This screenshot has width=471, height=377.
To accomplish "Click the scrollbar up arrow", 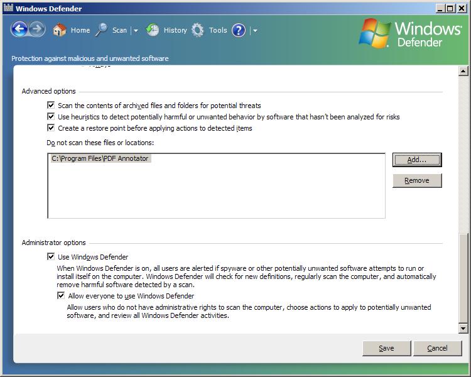I will click(x=463, y=71).
